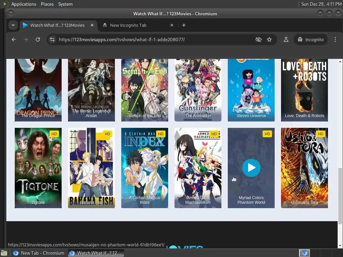The height and width of the screenshot is (257, 343).
Task: Click the Applications menu logo icon
Action: coord(6,4)
